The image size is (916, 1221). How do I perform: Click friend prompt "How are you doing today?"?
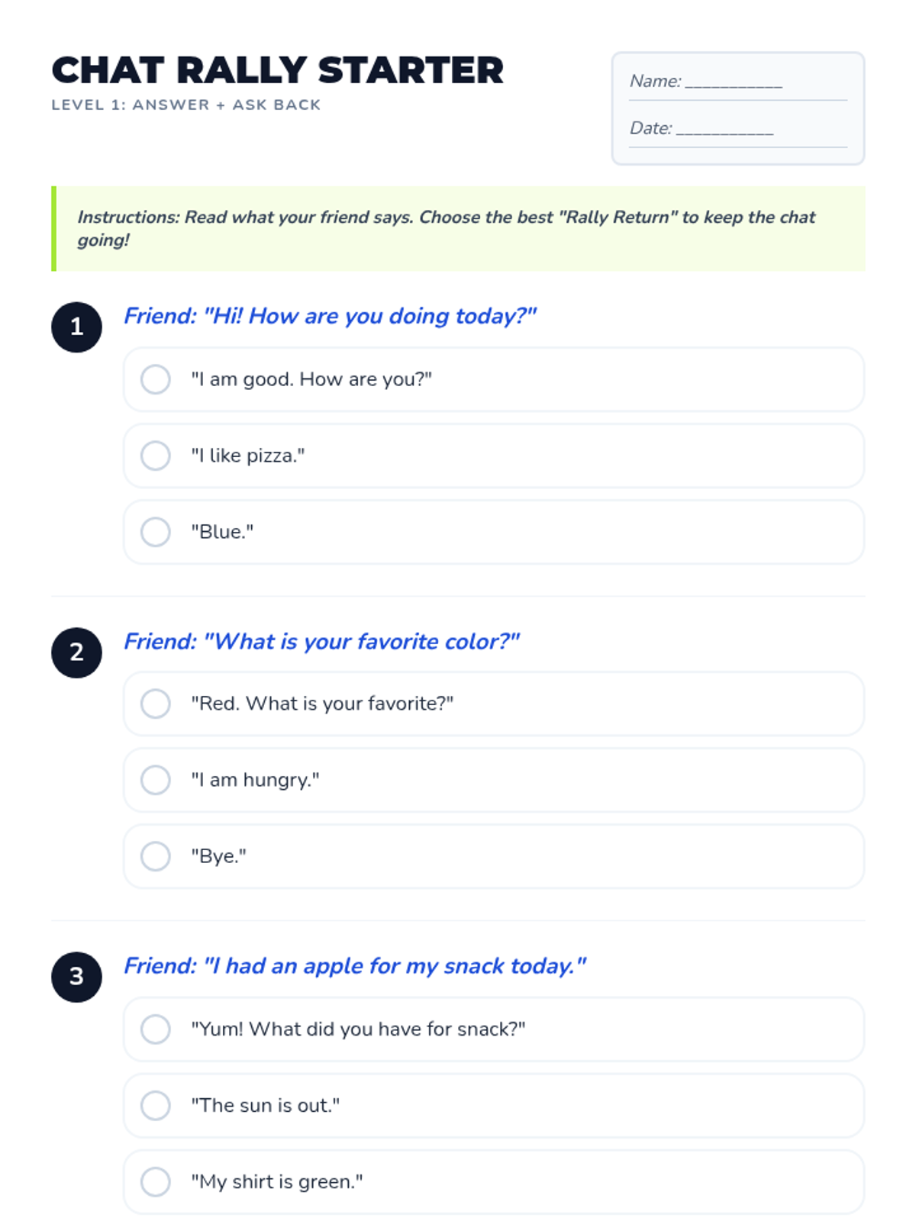point(330,316)
